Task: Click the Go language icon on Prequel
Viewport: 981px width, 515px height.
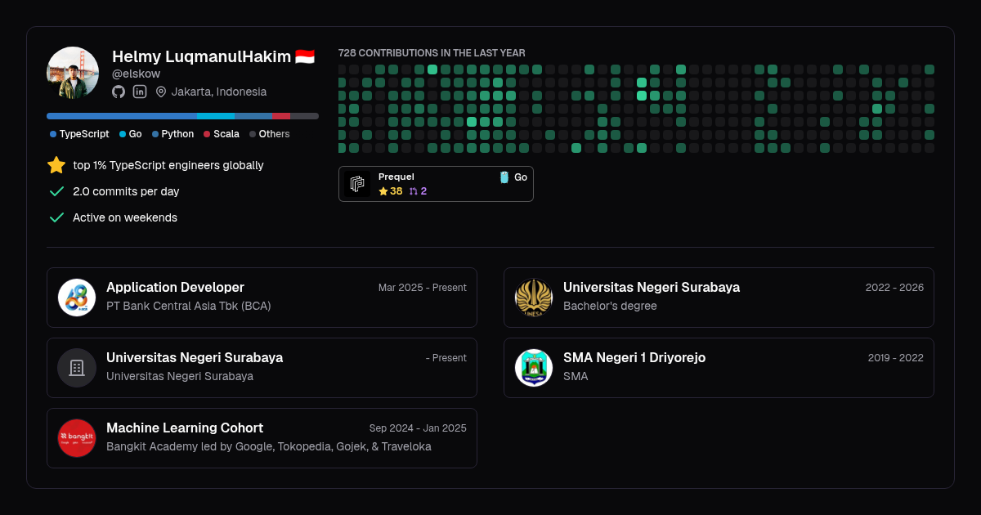Action: point(504,177)
